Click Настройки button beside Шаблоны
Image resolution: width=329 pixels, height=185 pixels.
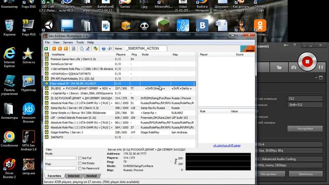pos(268,174)
